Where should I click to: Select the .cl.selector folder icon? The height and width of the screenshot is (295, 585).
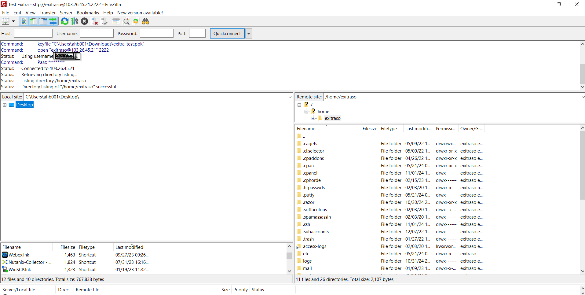pyautogui.click(x=299, y=151)
